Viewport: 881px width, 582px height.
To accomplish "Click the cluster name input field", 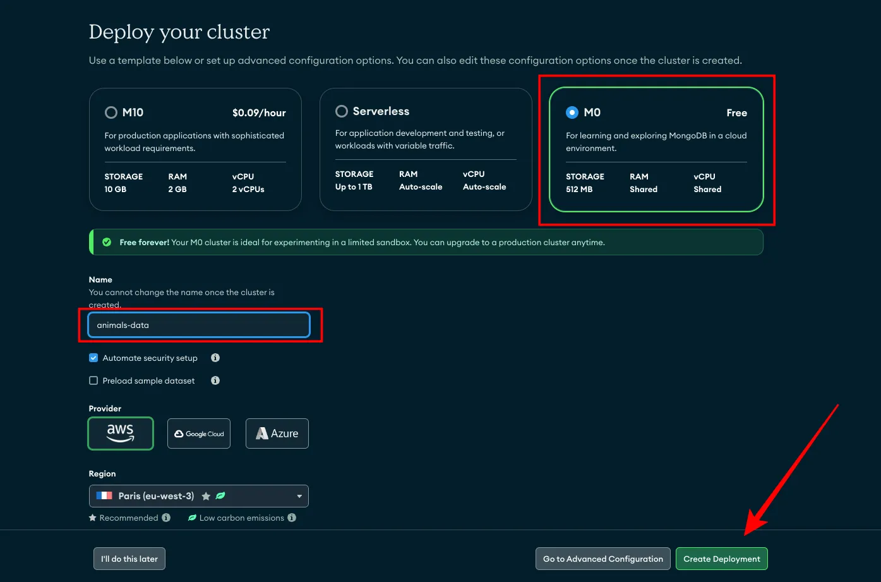I will tap(199, 325).
